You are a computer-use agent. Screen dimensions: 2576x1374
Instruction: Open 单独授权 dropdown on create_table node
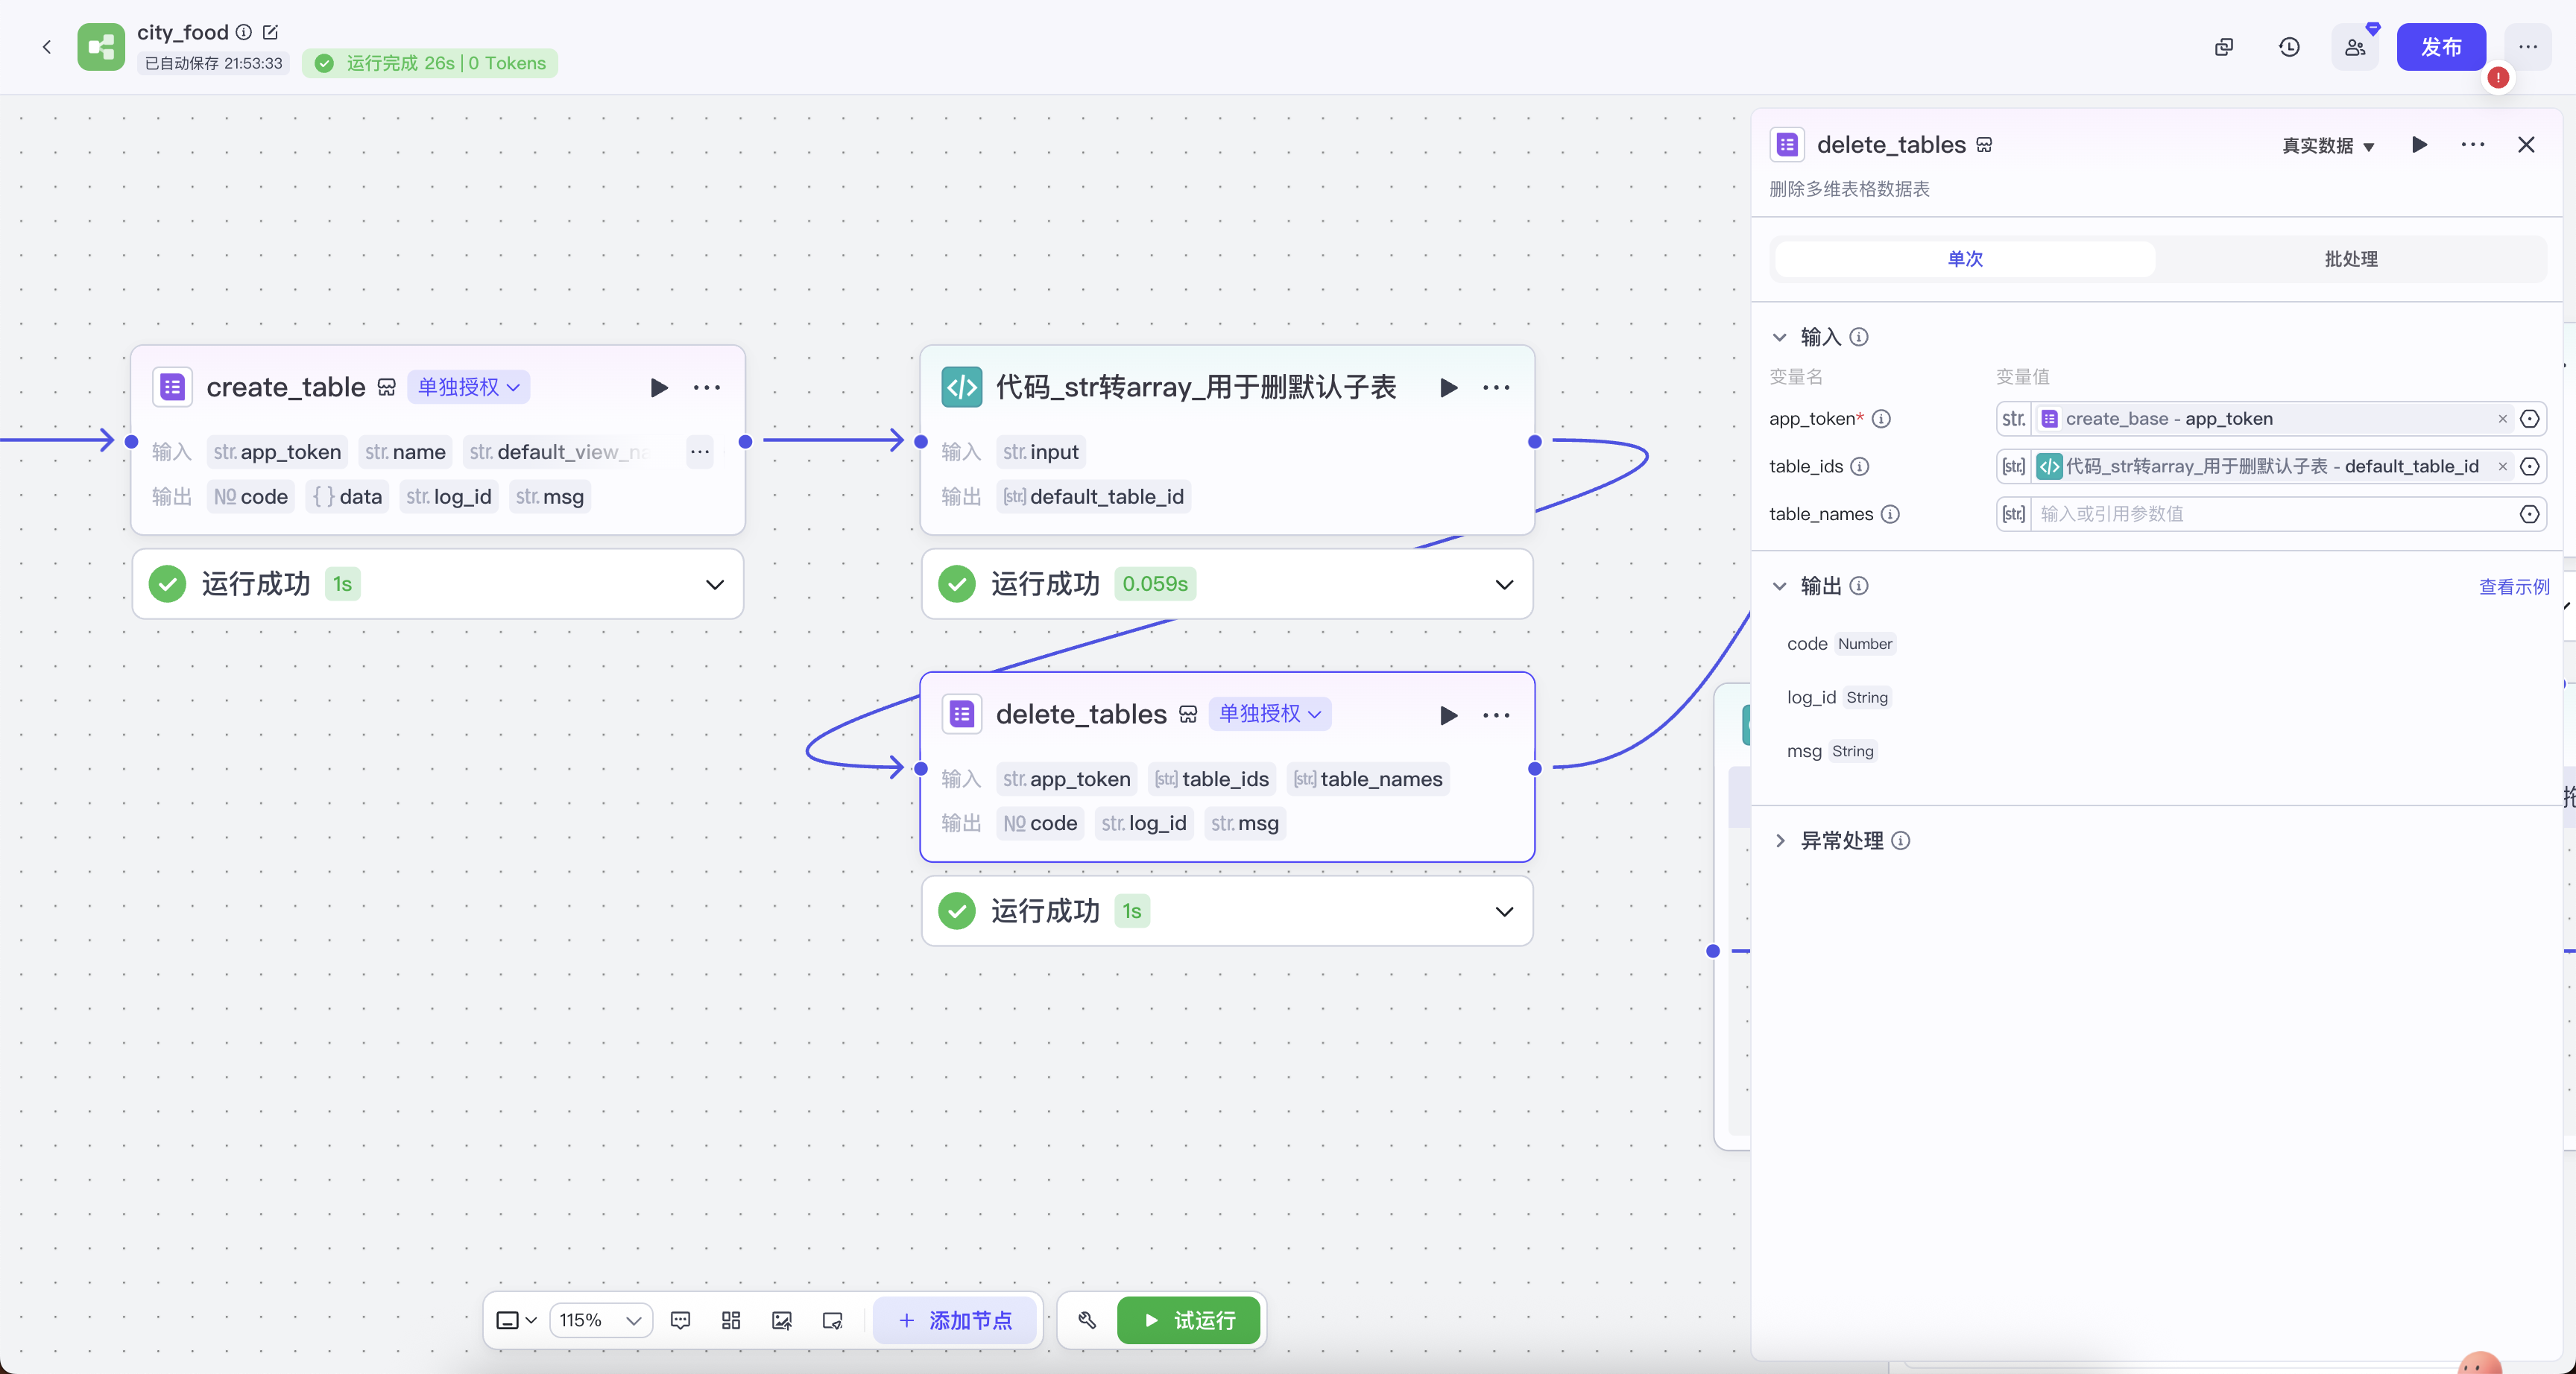click(468, 388)
